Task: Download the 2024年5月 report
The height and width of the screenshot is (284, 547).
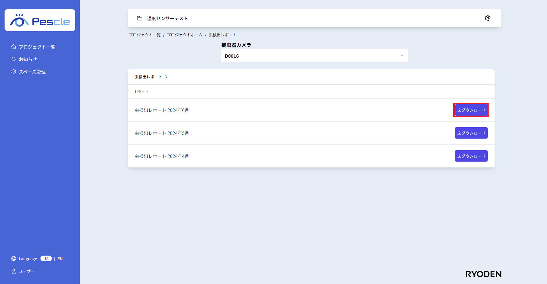Action: (x=471, y=133)
